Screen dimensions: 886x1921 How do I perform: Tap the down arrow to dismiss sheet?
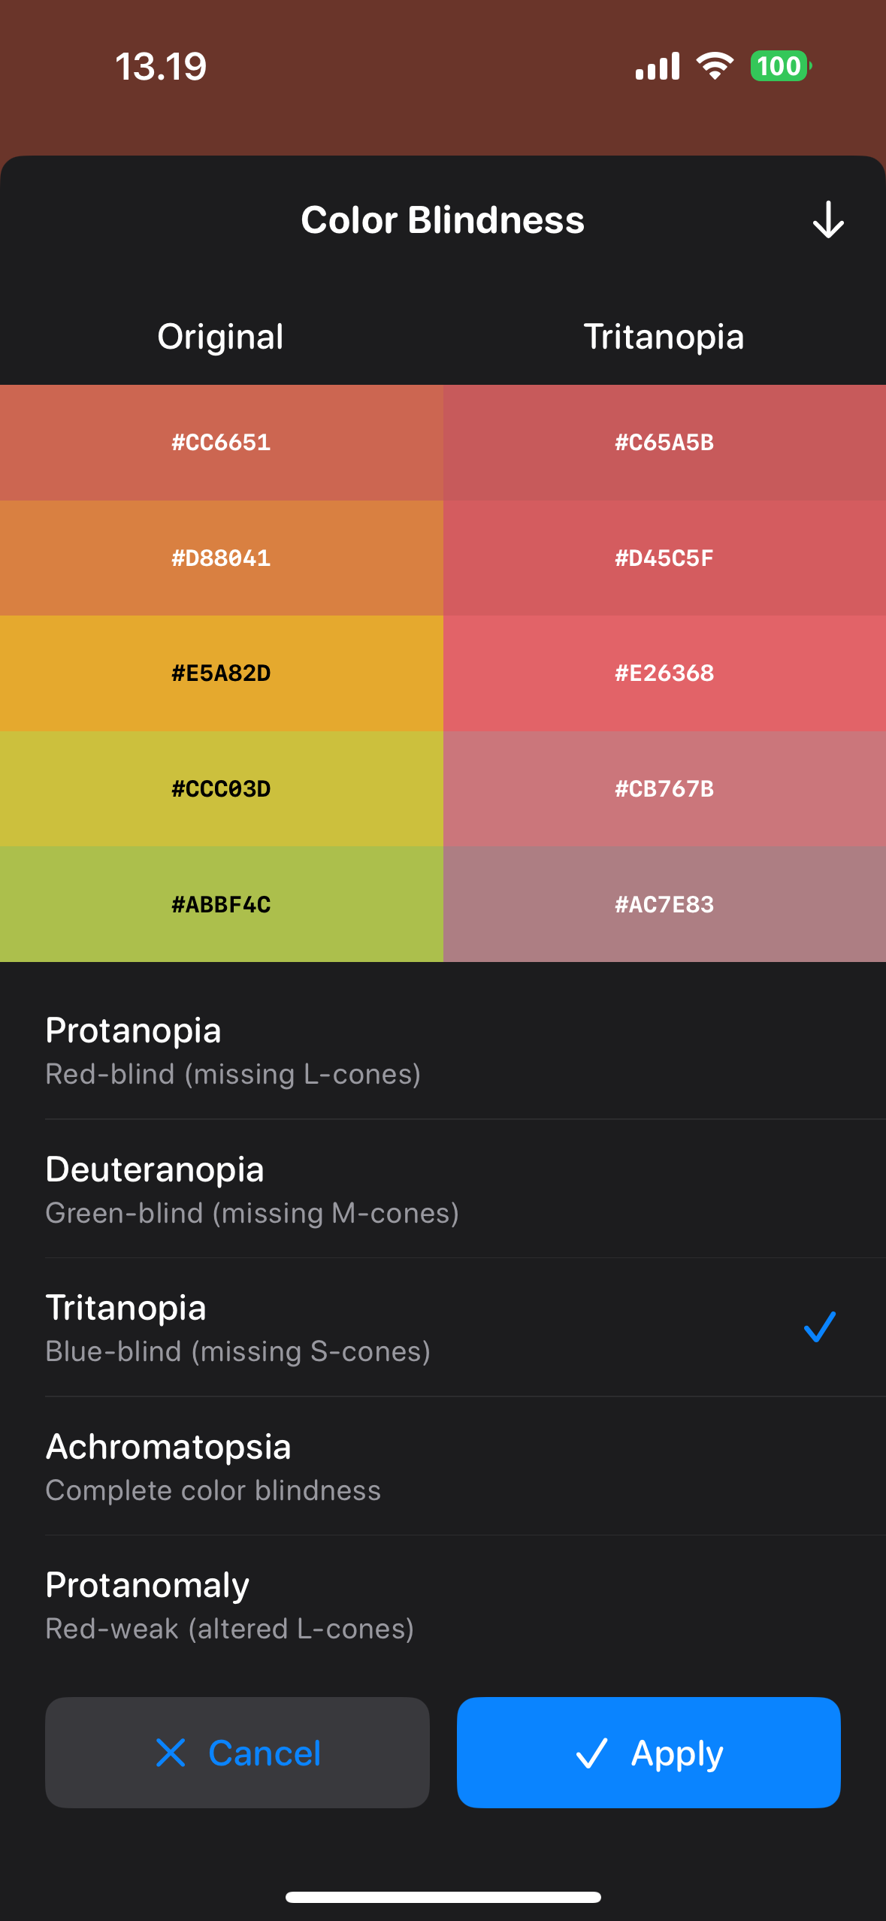(827, 220)
